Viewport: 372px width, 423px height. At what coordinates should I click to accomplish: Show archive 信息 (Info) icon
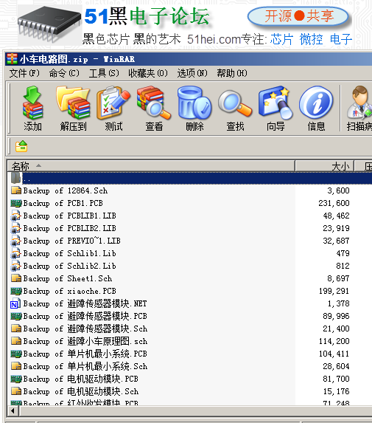point(316,109)
